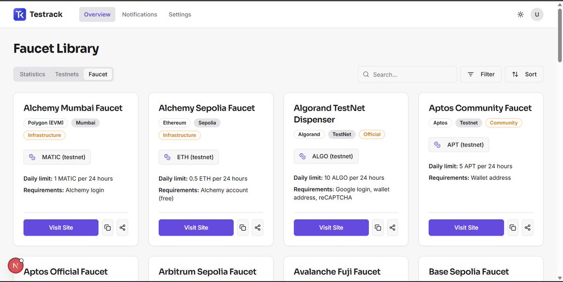Switch to the Statistics view

pyautogui.click(x=32, y=74)
